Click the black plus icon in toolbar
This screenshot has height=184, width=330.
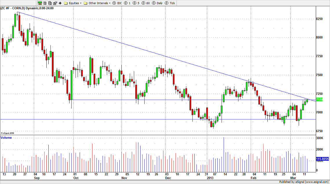[x=60, y=3]
